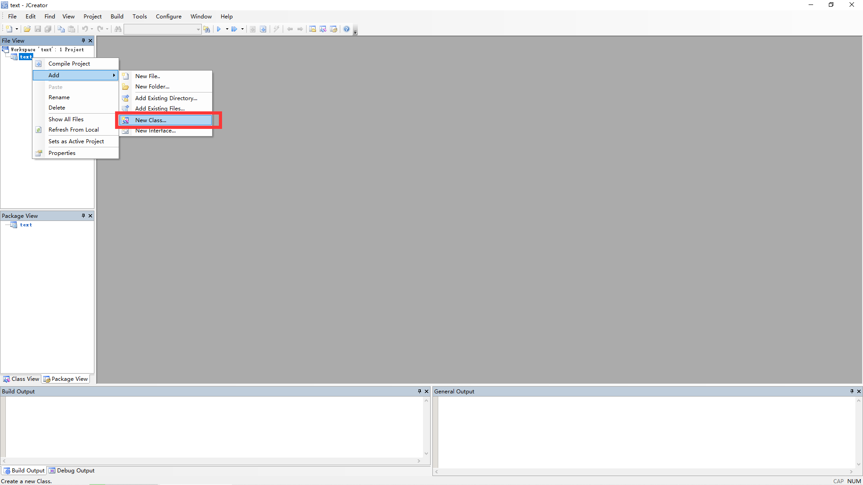Pin the General Output panel

[852, 391]
